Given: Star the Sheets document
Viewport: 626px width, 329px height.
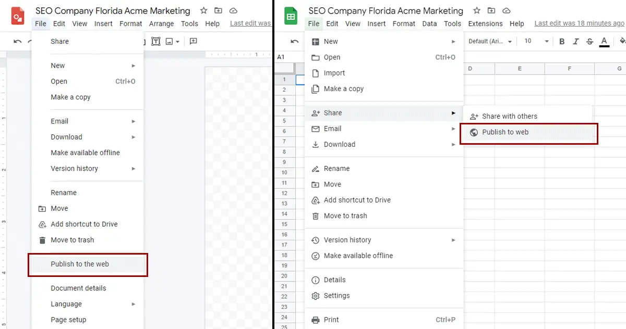Looking at the screenshot, I should click(477, 10).
